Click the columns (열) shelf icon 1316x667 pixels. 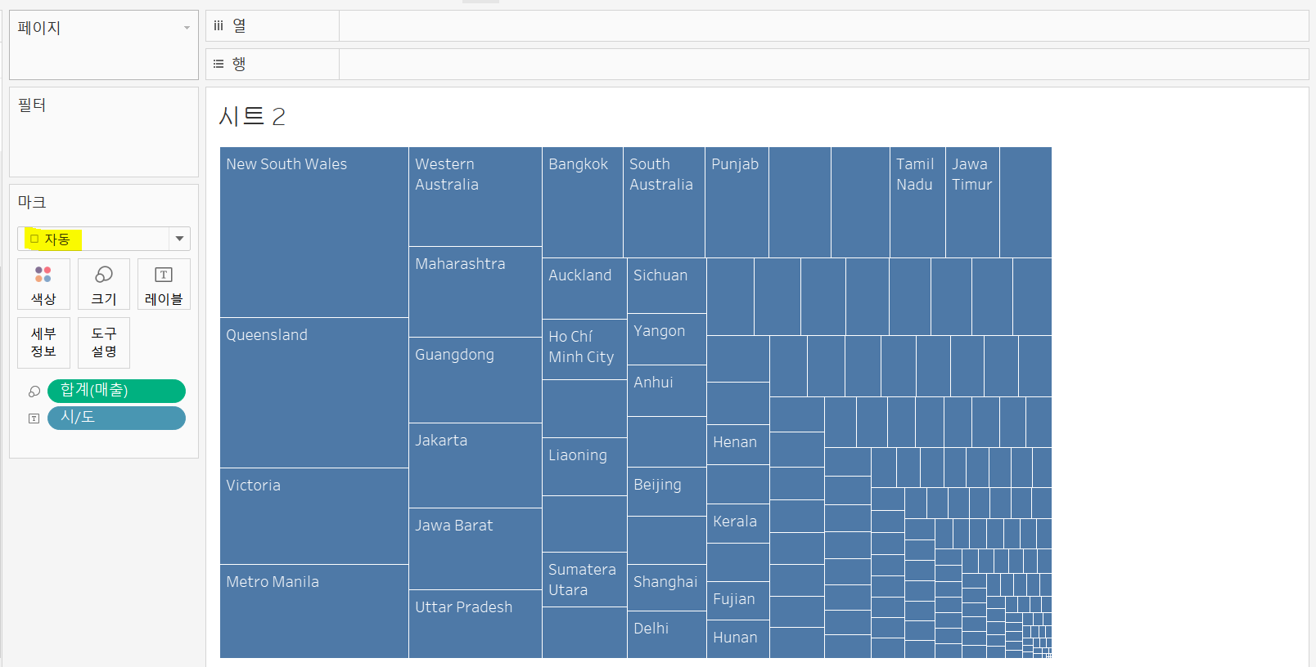[x=219, y=26]
